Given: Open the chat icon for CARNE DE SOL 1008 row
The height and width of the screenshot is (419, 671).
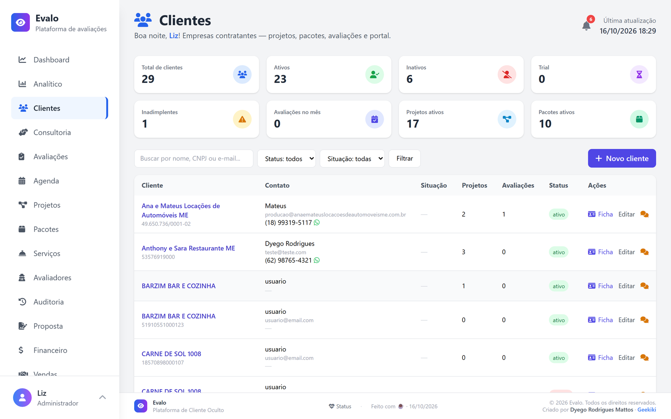Looking at the screenshot, I should point(645,357).
